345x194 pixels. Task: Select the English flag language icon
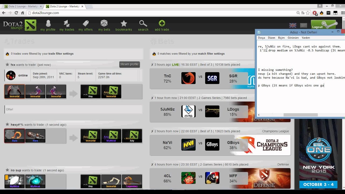click(293, 25)
